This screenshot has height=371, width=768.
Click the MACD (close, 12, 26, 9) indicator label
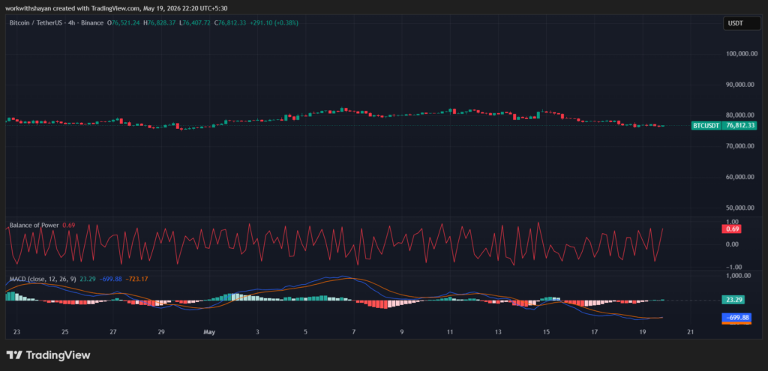click(x=43, y=279)
